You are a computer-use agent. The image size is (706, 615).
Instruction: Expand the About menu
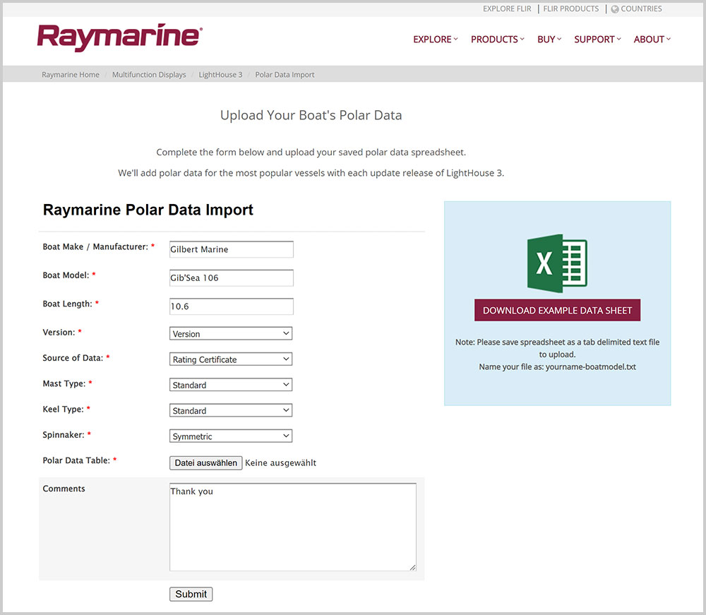(x=652, y=40)
